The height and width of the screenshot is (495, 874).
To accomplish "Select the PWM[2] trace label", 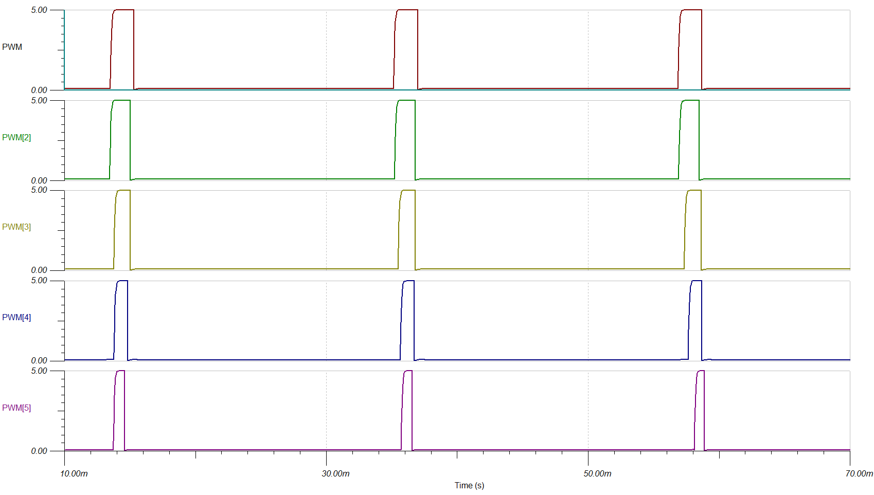I will (16, 137).
